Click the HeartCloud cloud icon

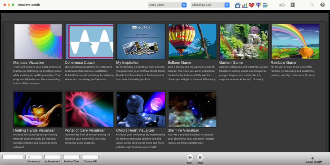[x=282, y=5]
